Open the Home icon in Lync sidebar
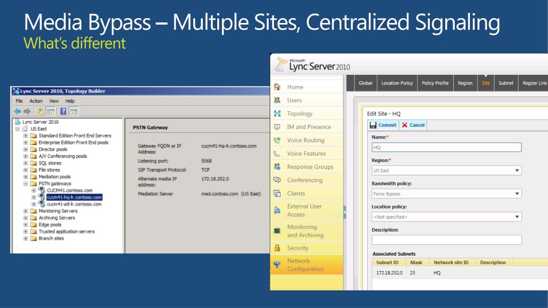Viewport: 548px width, 308px height. tap(277, 87)
